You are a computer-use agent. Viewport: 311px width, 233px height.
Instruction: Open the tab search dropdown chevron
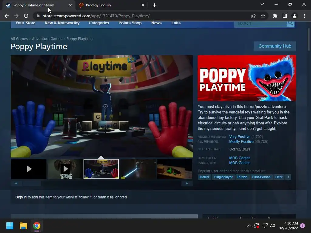[x=262, y=4]
